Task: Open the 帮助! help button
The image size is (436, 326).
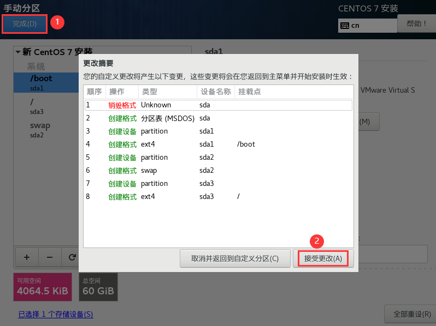Action: 416,23
